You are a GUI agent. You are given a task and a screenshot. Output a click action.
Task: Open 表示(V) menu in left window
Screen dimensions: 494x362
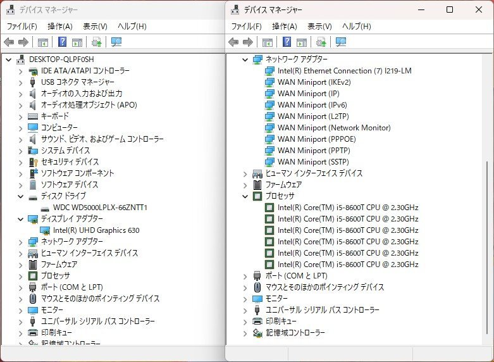pyautogui.click(x=95, y=27)
